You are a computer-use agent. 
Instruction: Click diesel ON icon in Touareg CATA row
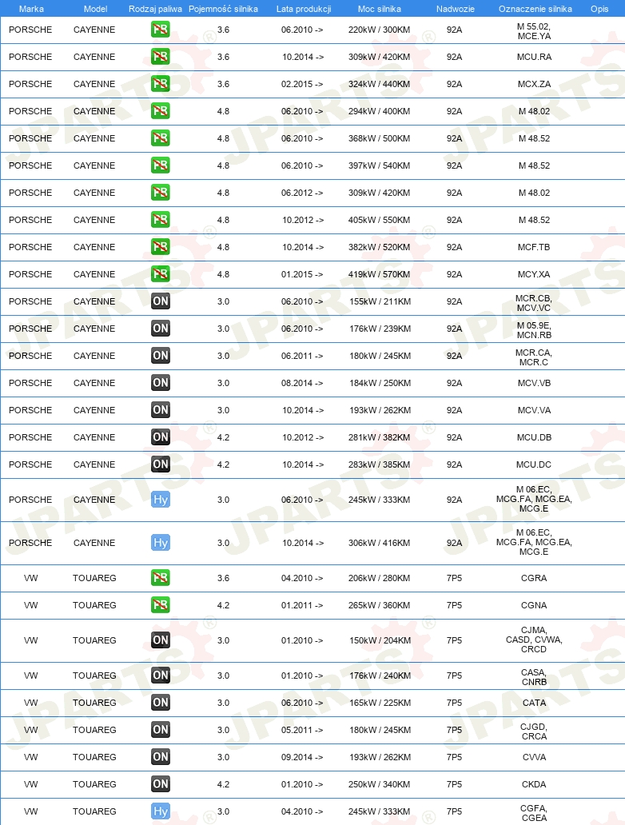[x=161, y=703]
